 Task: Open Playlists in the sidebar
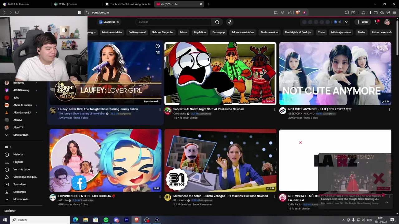(x=21, y=162)
